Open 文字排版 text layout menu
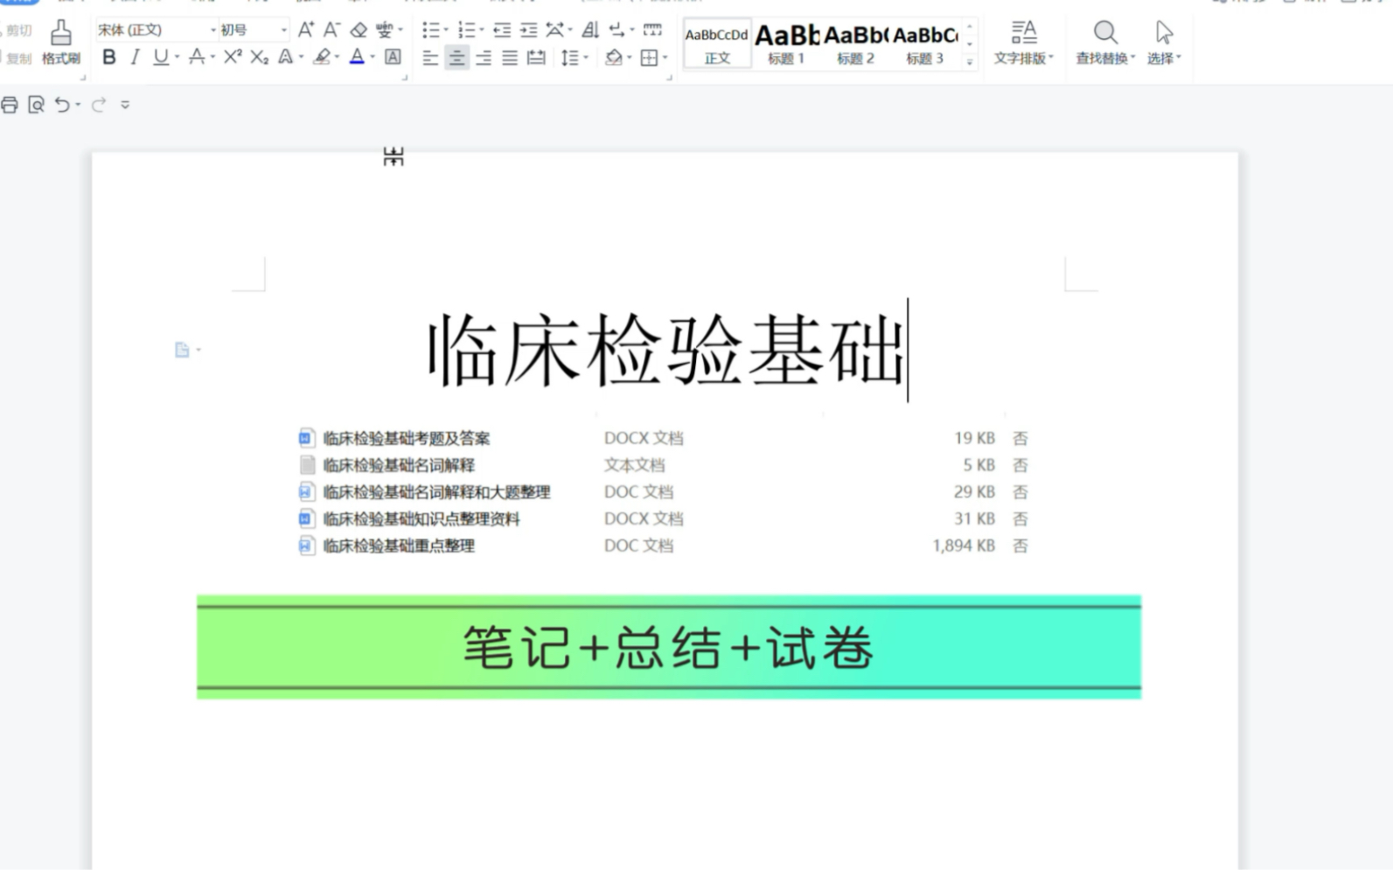This screenshot has width=1393, height=870. coord(1023,43)
